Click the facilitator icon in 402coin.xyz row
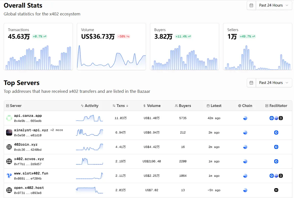Image resolution: width=294 pixels, height=198 pixels. pos(276,147)
